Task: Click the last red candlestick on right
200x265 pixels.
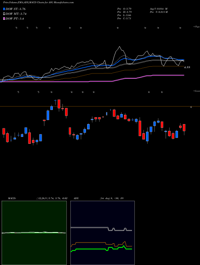Action: (x=184, y=128)
